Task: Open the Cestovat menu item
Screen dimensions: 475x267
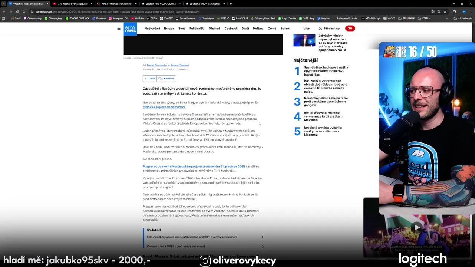Action: point(231,29)
